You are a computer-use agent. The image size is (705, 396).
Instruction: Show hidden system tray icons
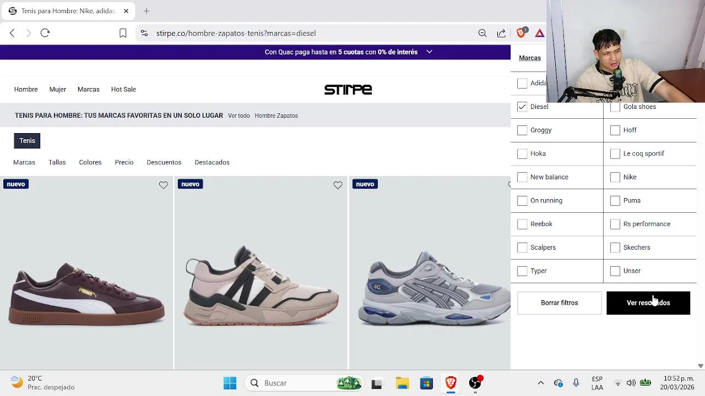[x=541, y=383]
